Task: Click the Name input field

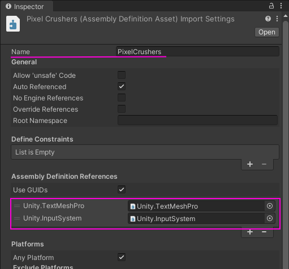Action: [x=197, y=52]
